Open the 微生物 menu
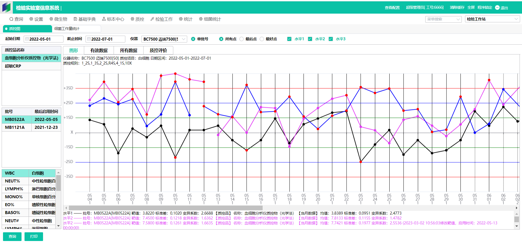522x244 pixels. click(58, 19)
